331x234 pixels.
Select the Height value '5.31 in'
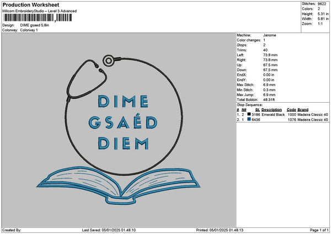[323, 14]
